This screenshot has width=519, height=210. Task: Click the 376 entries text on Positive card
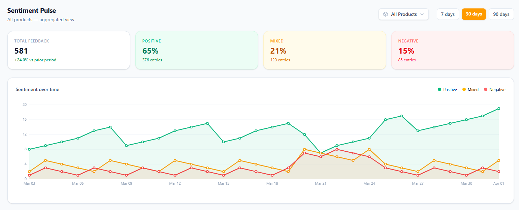pyautogui.click(x=152, y=60)
